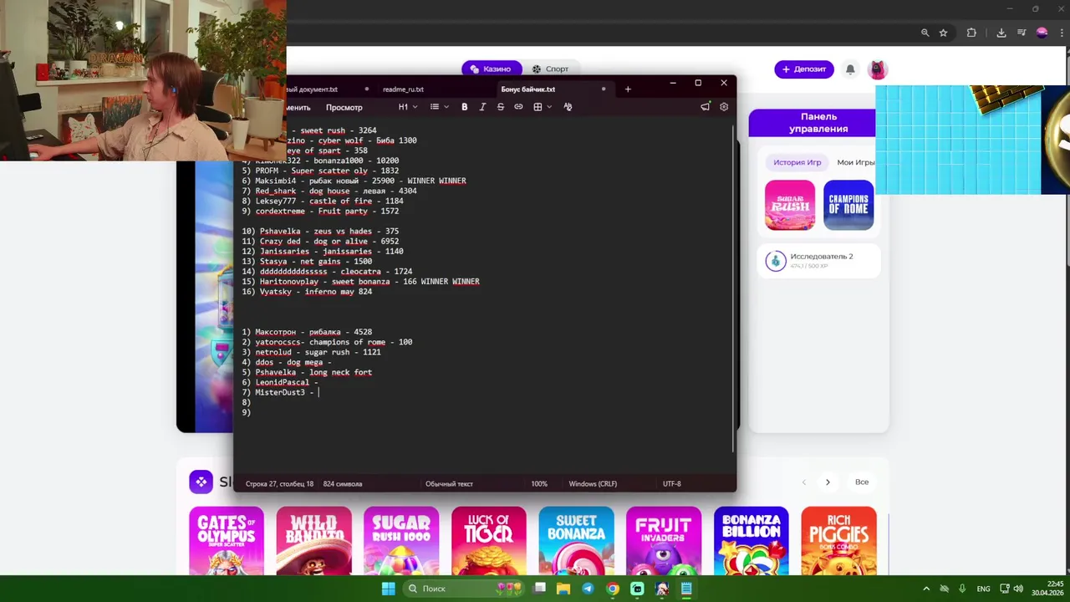1070x602 pixels.
Task: Open Rich Piggies slot
Action: pos(838,541)
